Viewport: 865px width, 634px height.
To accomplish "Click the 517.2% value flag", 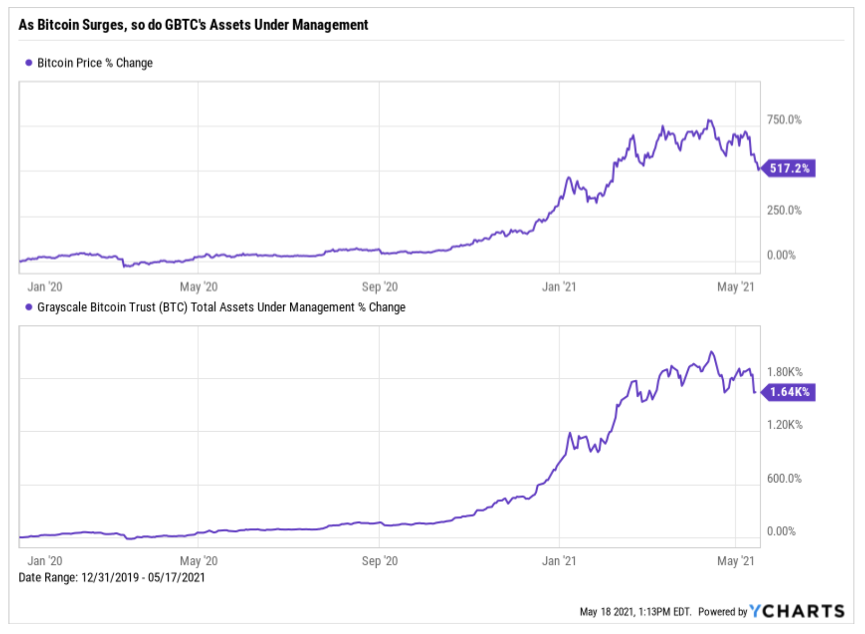I will pyautogui.click(x=789, y=169).
